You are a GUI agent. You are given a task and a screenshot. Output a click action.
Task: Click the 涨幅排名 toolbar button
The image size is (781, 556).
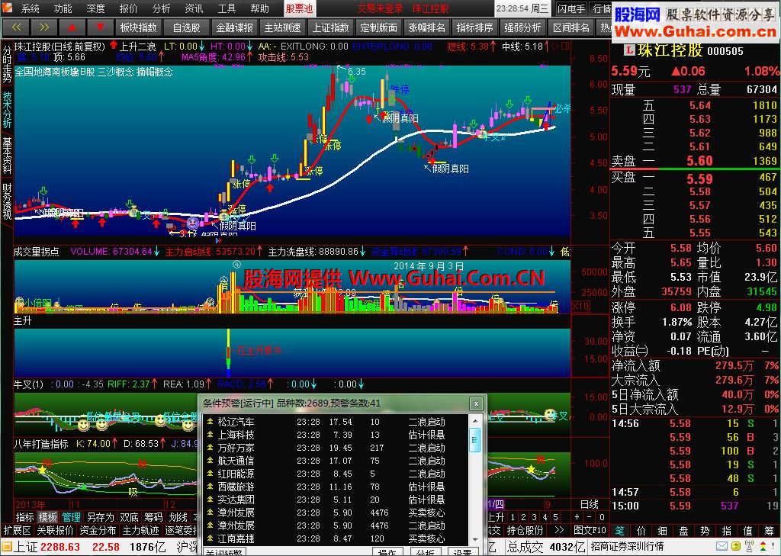[427, 27]
